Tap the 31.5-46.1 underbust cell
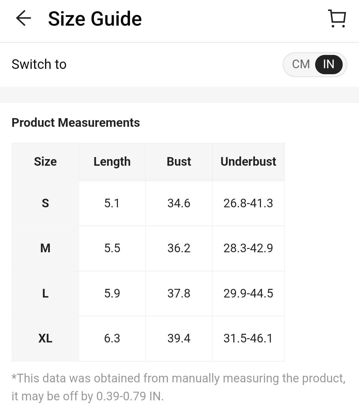 click(248, 338)
